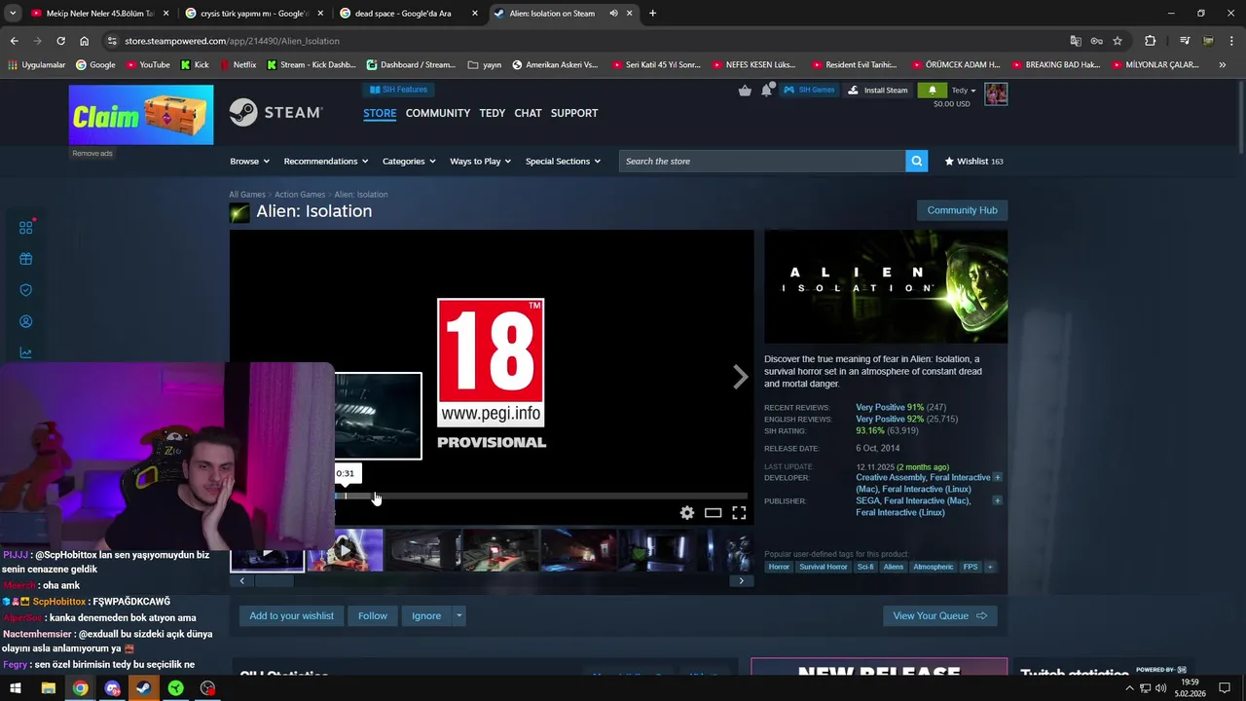Click Survival Horror tag
Screen dimensions: 1246x701
coord(824,567)
